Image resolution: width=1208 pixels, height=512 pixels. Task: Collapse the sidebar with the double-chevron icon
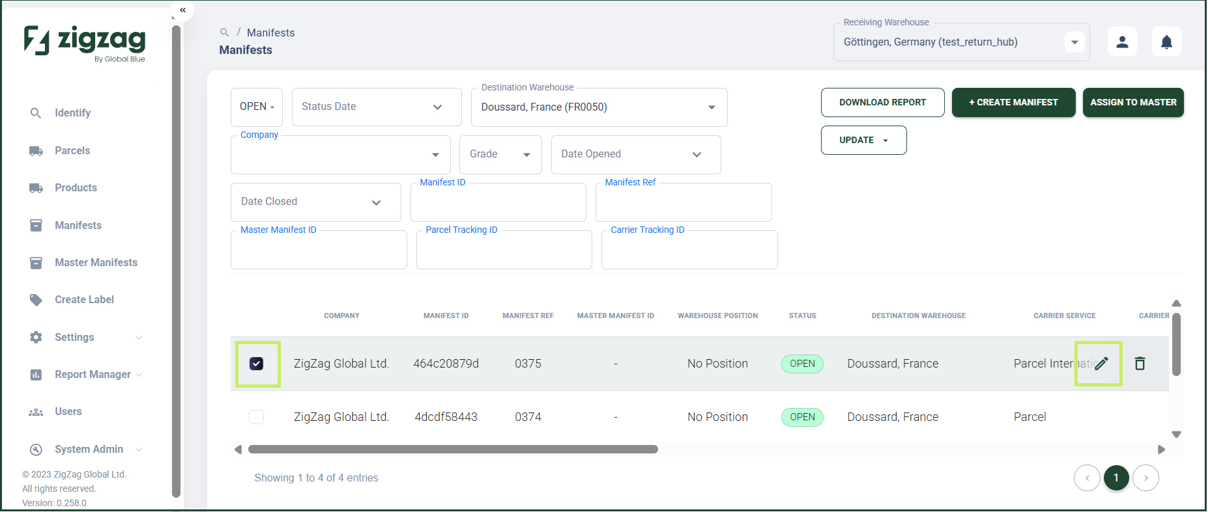click(183, 10)
